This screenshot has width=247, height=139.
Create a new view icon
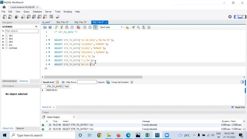tap(34, 17)
